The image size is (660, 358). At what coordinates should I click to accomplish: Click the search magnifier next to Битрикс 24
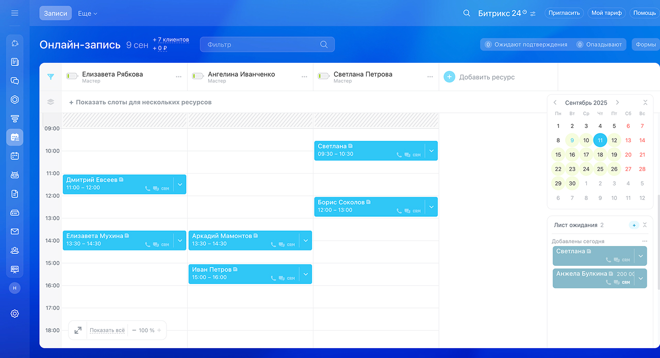tap(467, 13)
